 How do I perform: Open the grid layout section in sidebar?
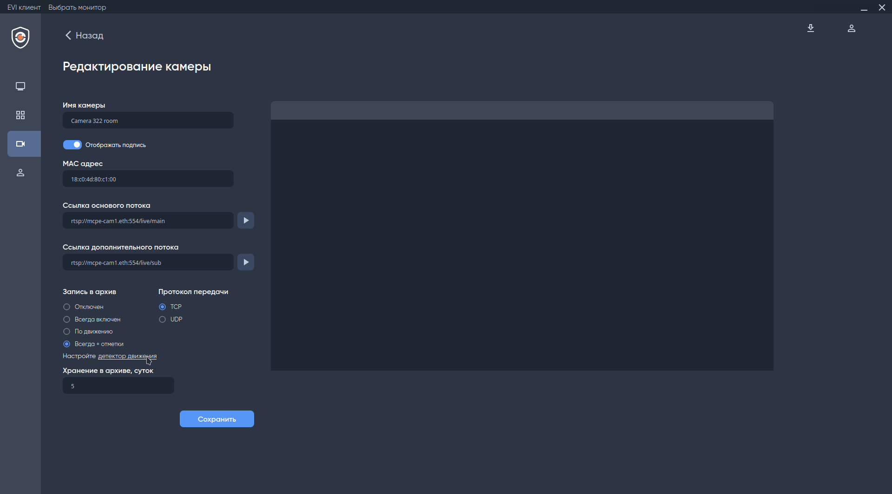(20, 115)
